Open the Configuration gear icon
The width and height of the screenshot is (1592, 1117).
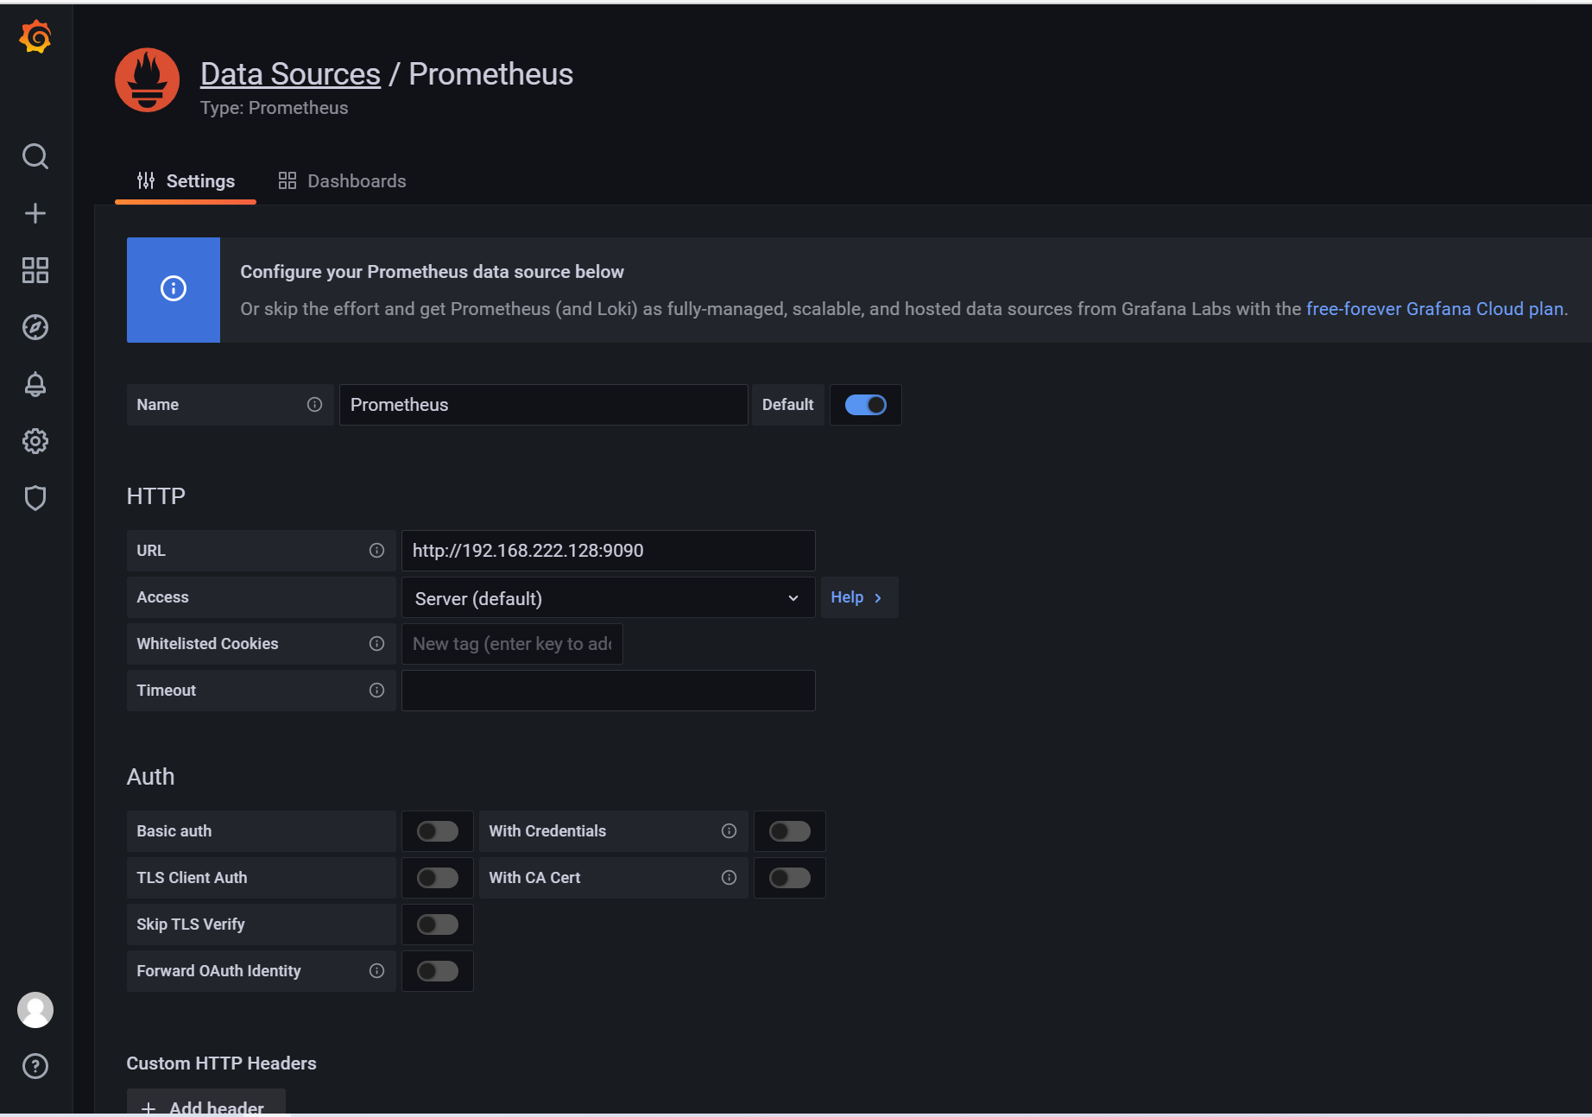35,441
